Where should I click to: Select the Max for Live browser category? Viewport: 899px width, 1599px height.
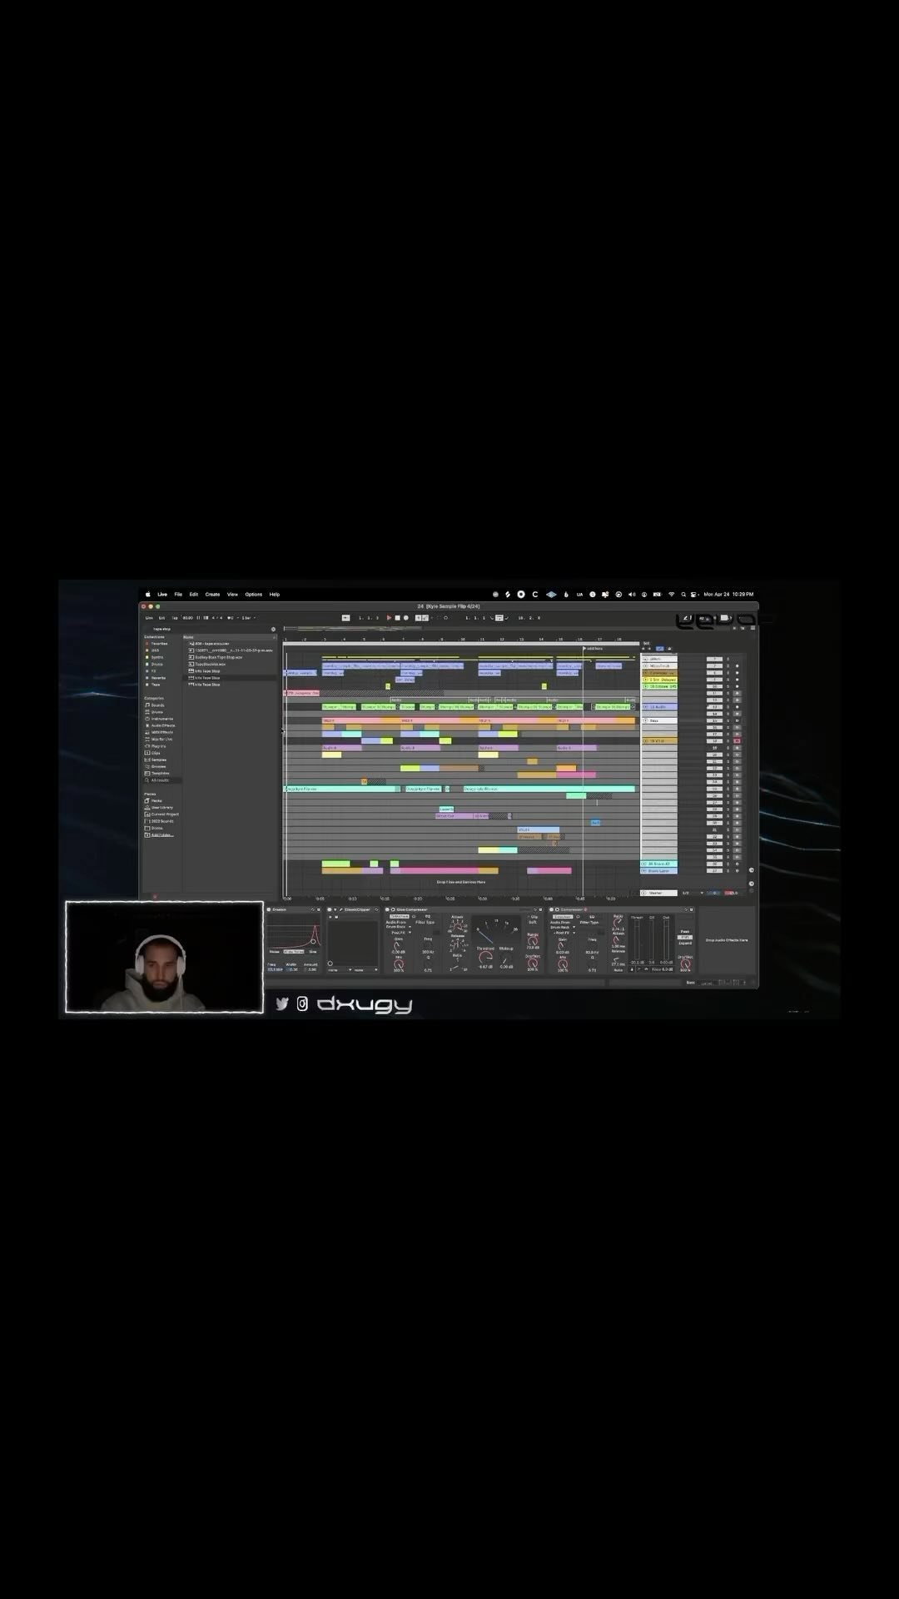159,740
